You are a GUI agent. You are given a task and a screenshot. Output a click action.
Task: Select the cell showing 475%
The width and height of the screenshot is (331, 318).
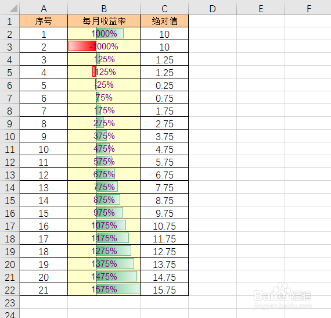coord(104,149)
